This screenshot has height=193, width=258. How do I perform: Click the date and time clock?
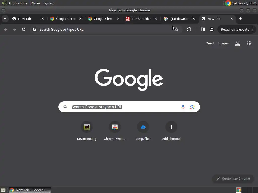click(244, 3)
